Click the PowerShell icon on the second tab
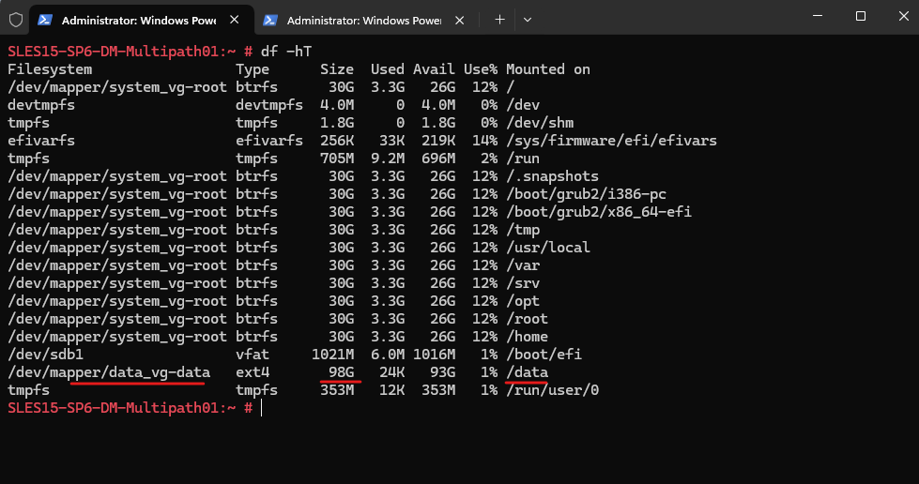The width and height of the screenshot is (919, 484). [270, 20]
